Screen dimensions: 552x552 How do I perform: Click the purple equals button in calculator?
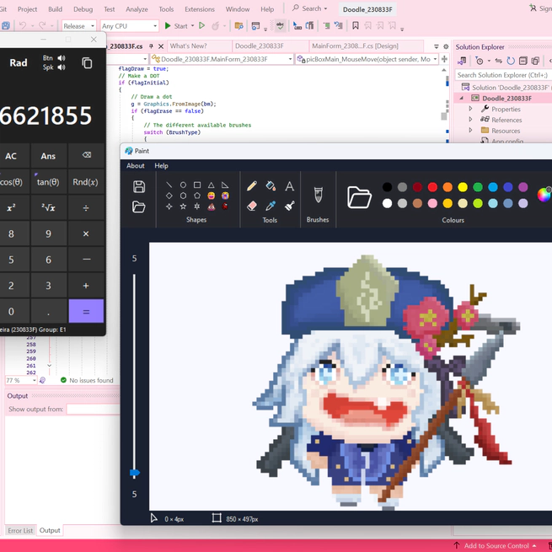click(x=86, y=311)
